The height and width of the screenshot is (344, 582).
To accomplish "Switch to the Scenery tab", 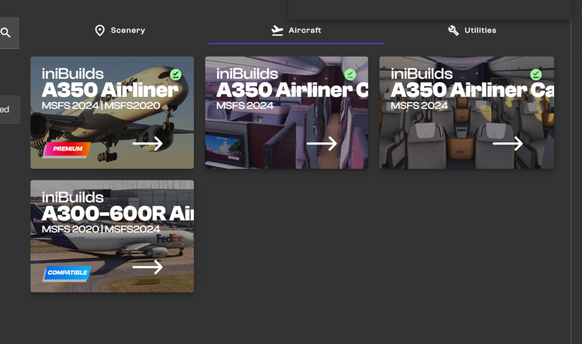I will (127, 30).
